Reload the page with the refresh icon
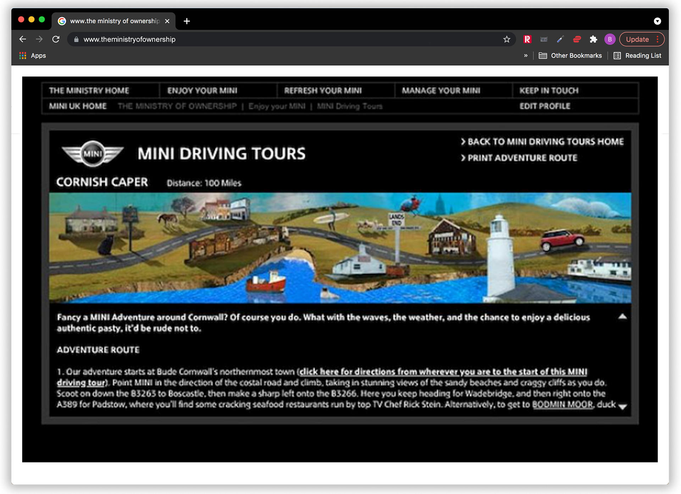 tap(56, 39)
